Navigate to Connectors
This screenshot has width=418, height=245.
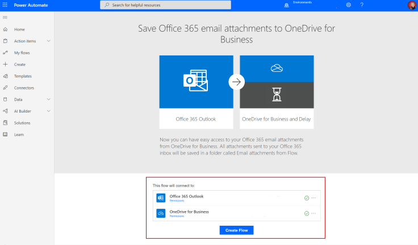click(x=24, y=88)
